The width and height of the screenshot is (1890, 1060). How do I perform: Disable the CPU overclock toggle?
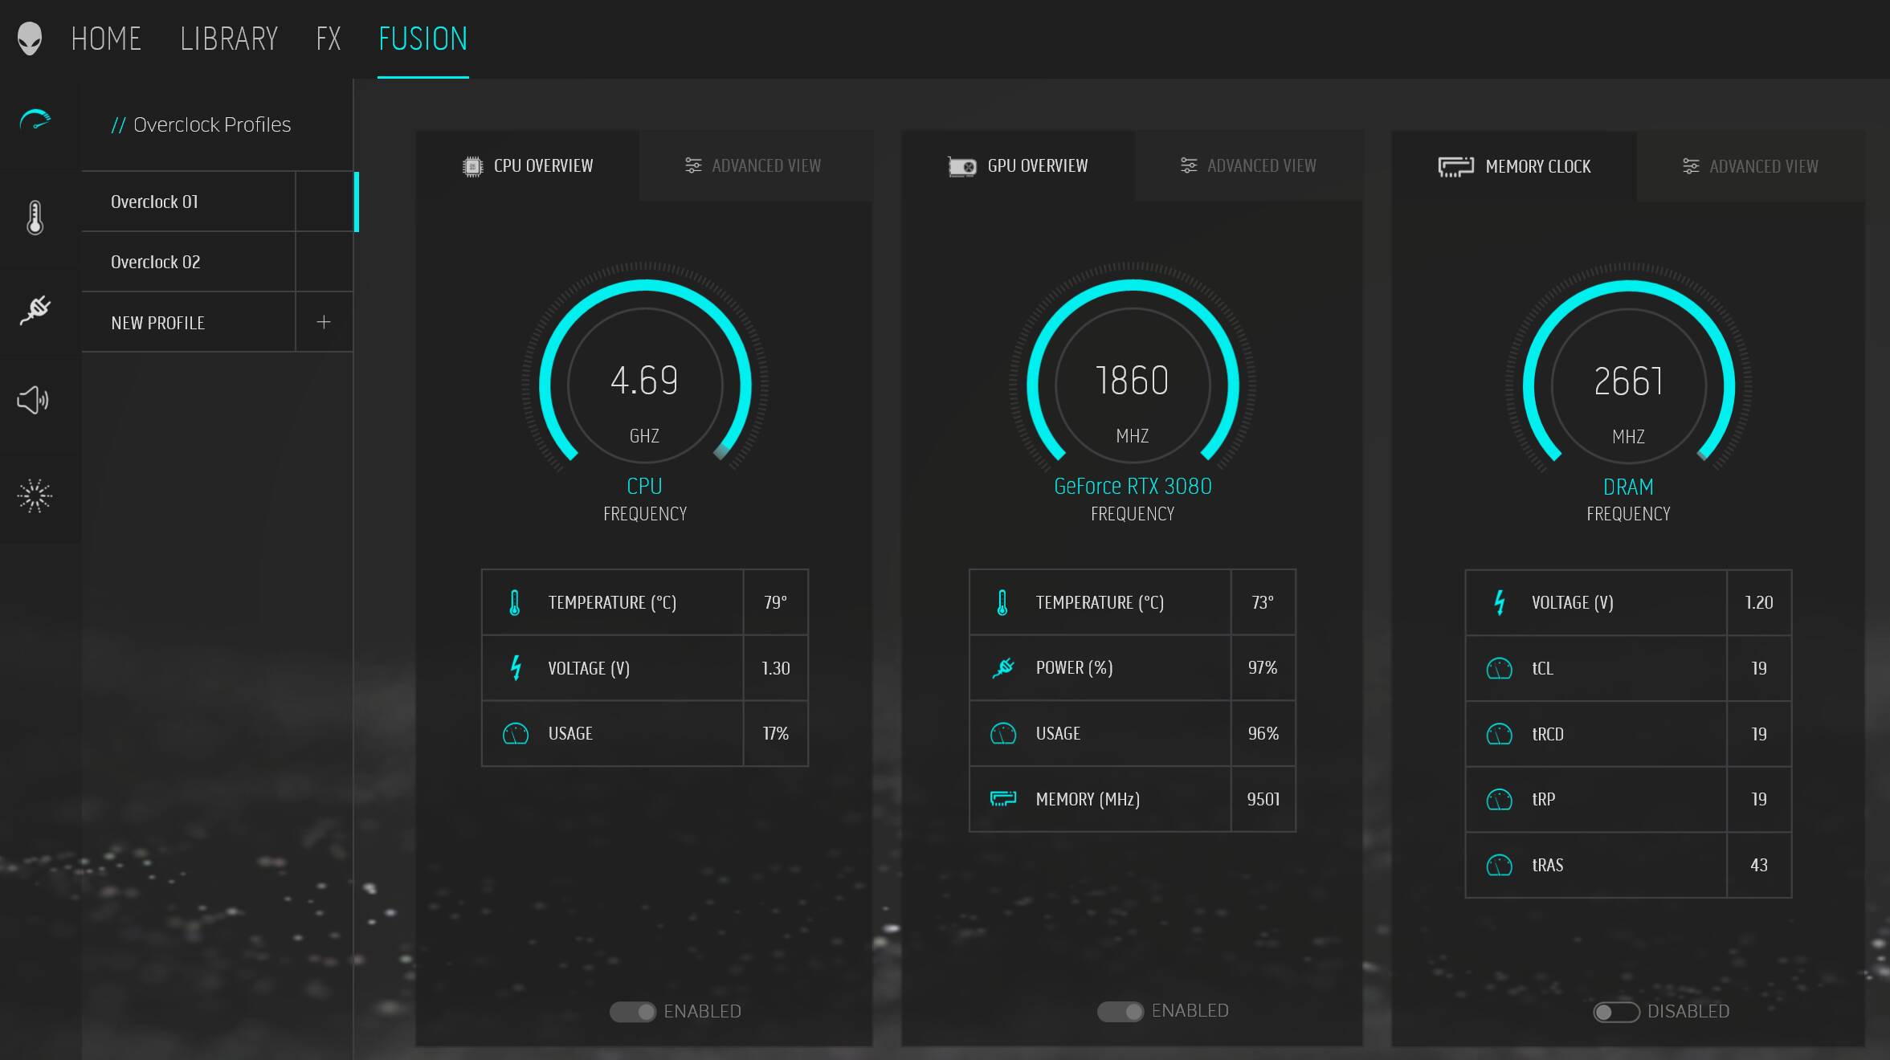coord(633,1012)
